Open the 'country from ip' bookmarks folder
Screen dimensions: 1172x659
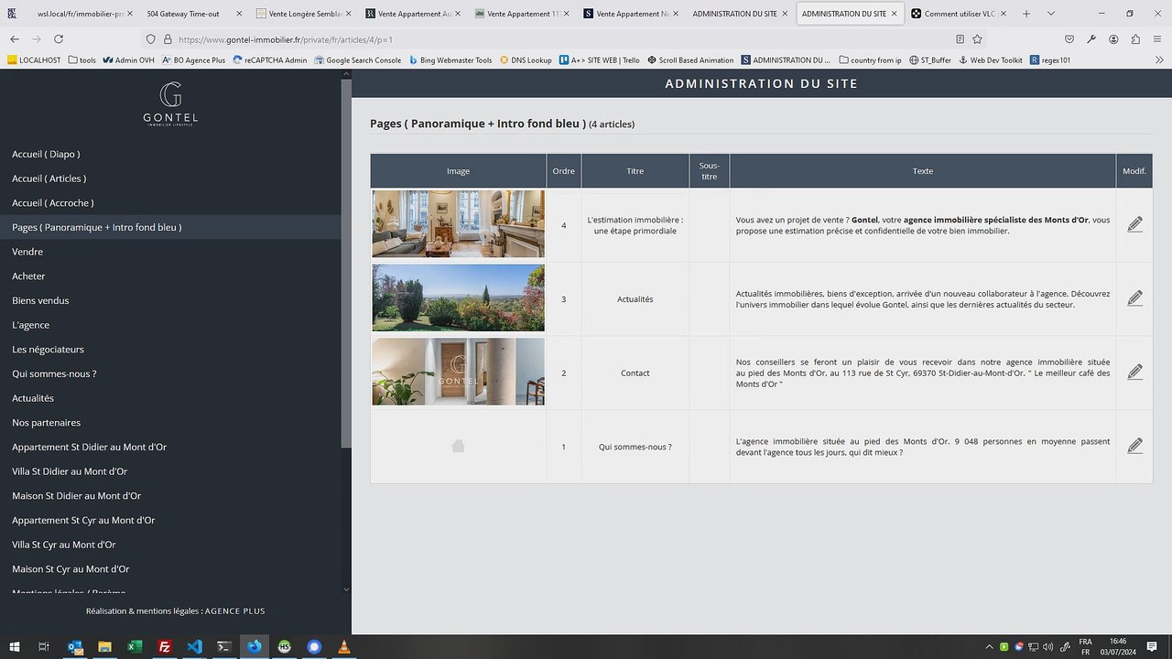click(870, 60)
